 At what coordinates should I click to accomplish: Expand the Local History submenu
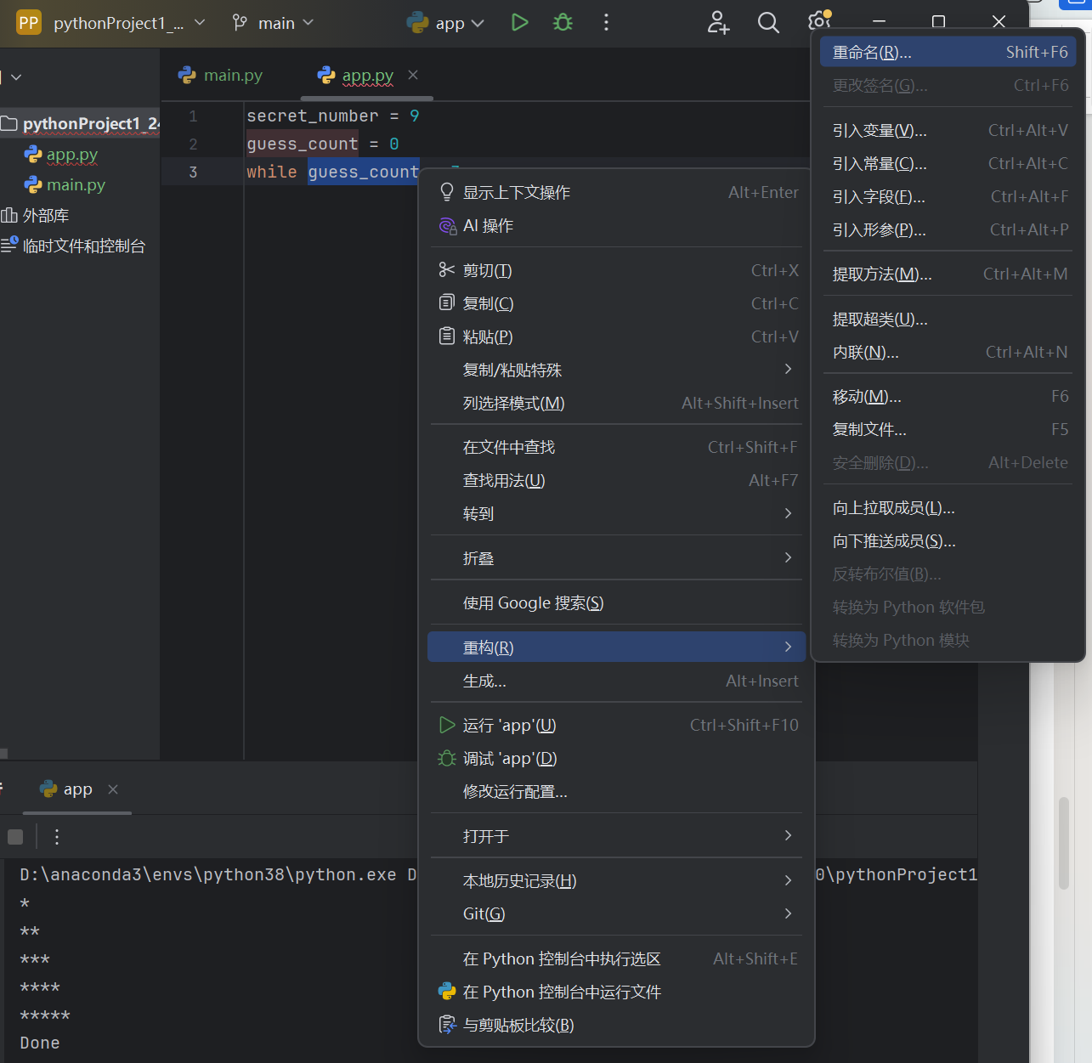click(x=618, y=880)
